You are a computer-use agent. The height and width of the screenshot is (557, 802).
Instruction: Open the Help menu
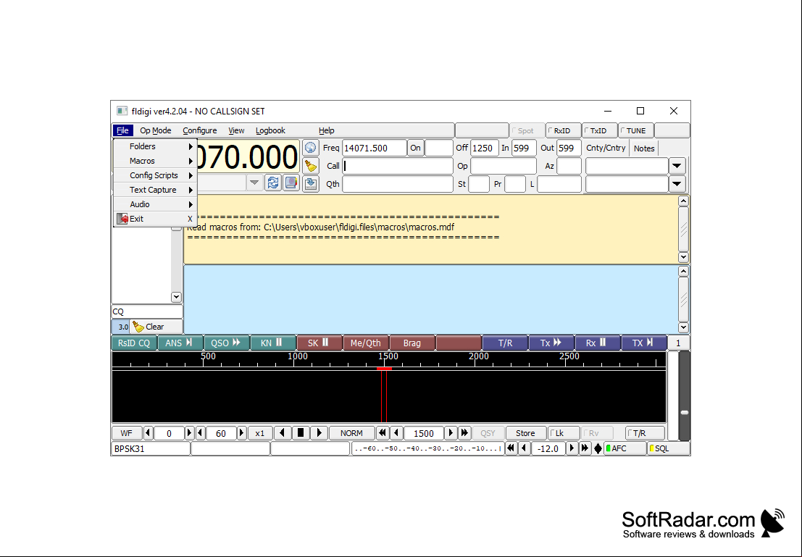tap(326, 130)
